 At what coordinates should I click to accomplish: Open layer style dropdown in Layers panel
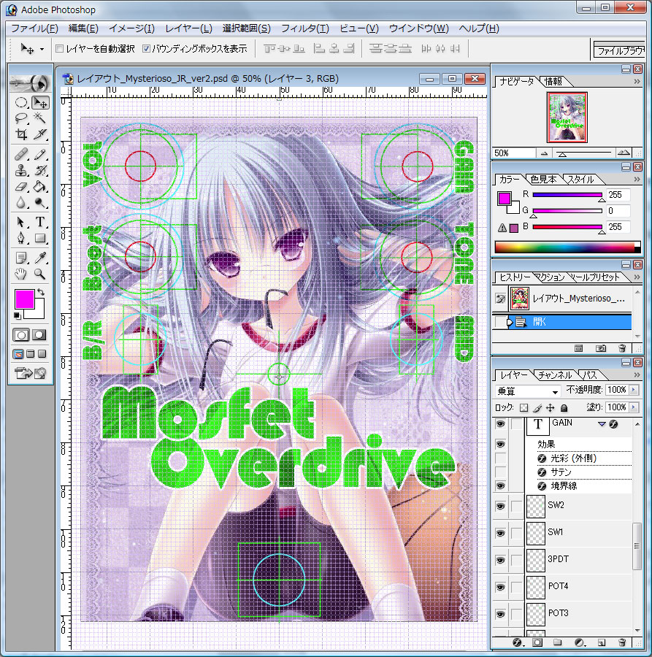point(518,642)
